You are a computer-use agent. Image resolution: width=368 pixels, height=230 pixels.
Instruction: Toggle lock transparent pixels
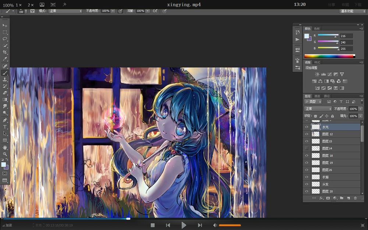tap(315, 116)
